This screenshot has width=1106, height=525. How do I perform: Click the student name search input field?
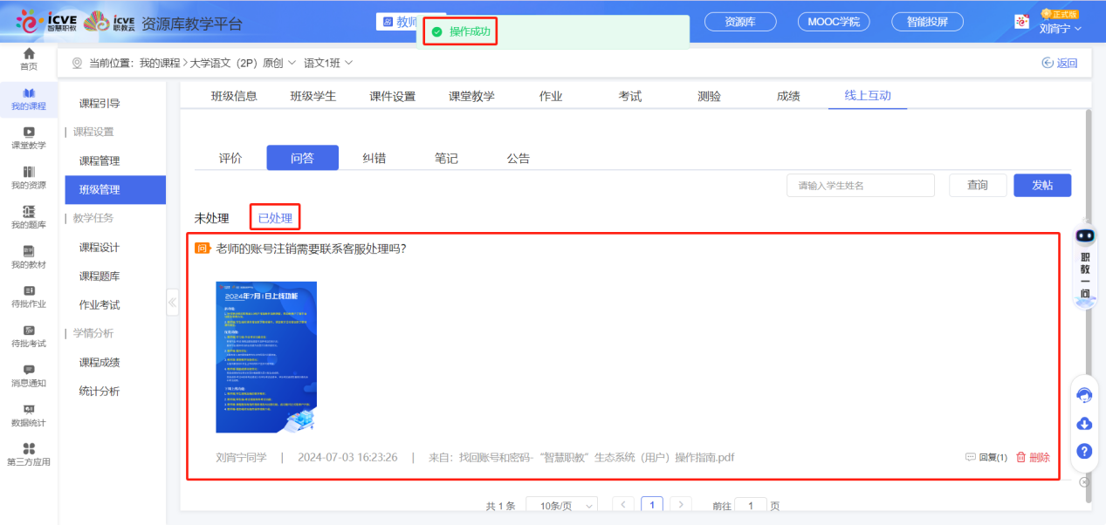point(860,185)
